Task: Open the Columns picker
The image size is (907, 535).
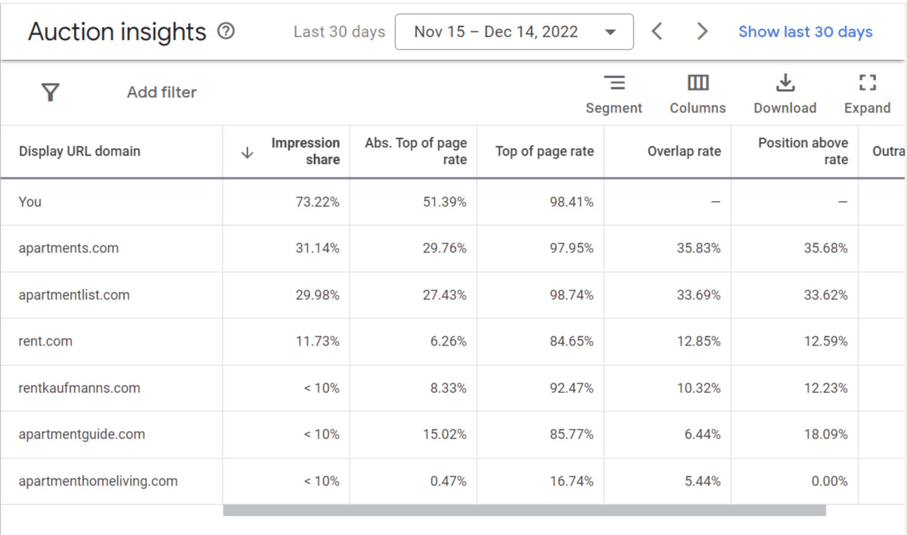Action: pos(698,95)
